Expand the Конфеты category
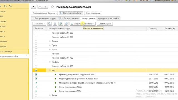This screenshot has height=100, width=178. [x=50, y=62]
